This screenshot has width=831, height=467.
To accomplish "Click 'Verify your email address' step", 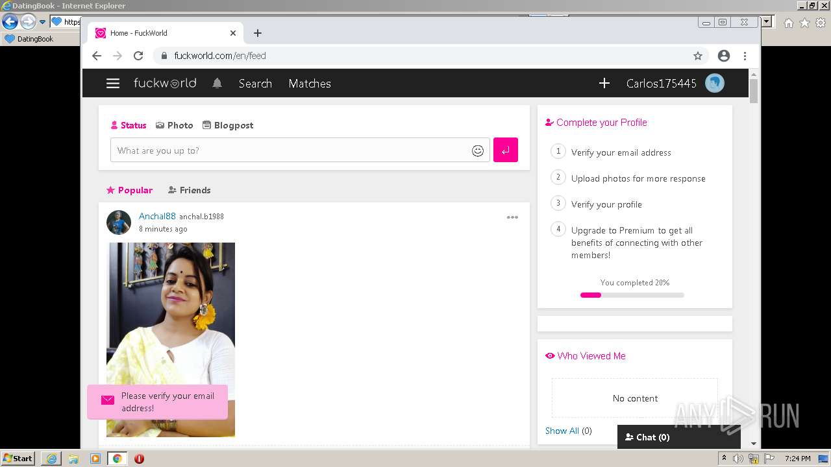I will point(621,152).
